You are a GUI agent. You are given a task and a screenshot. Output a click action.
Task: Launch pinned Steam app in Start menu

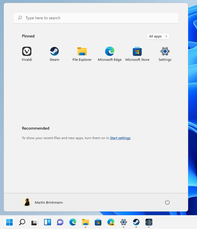54,54
